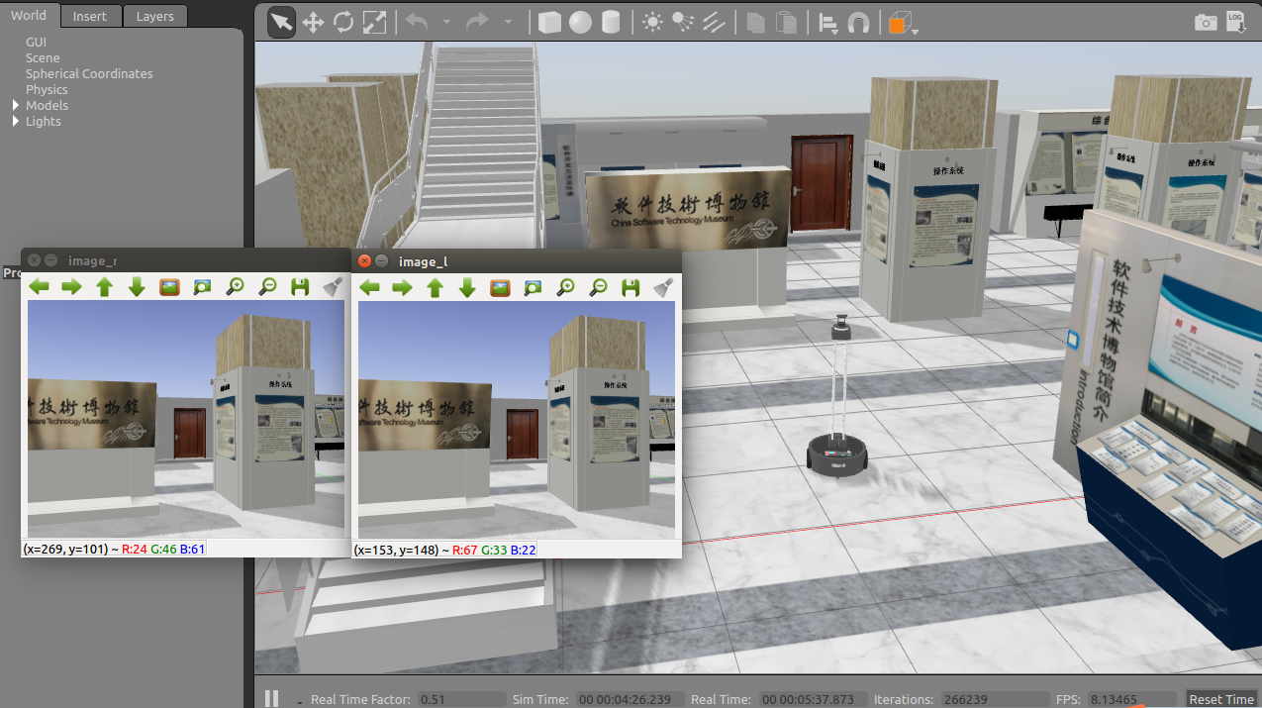Undo the last action in Gazebo

417,22
